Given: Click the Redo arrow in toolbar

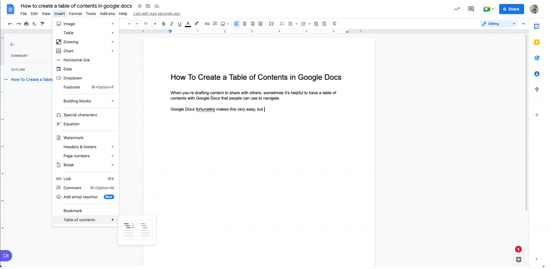Looking at the screenshot, I should 18,24.
